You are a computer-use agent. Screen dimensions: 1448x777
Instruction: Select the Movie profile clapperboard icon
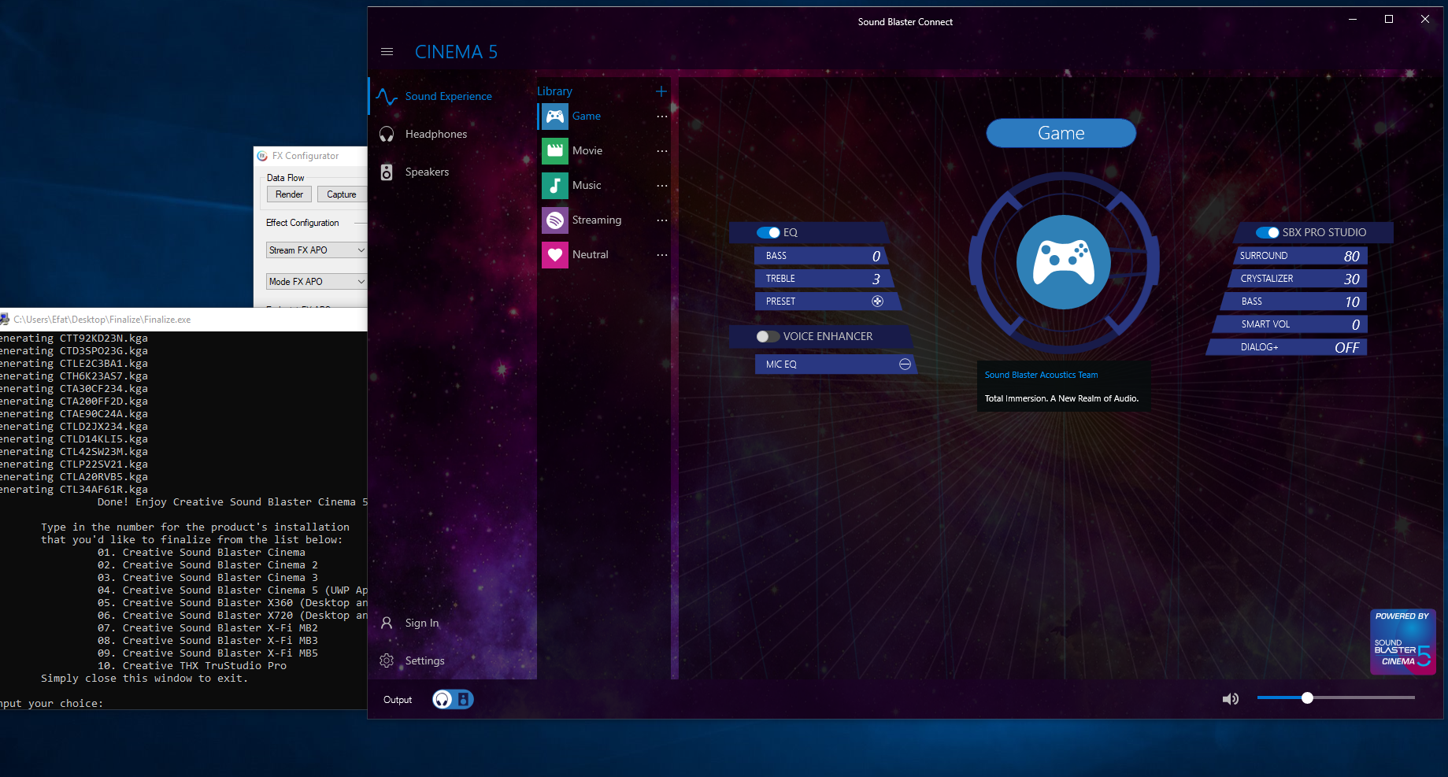click(x=555, y=151)
